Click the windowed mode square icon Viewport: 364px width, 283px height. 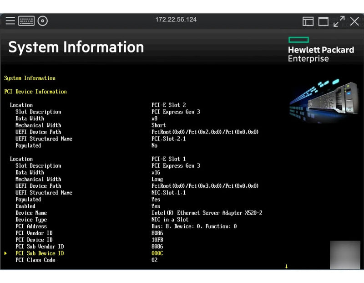[x=324, y=21]
